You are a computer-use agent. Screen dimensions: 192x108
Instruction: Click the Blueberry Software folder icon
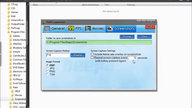point(10,48)
